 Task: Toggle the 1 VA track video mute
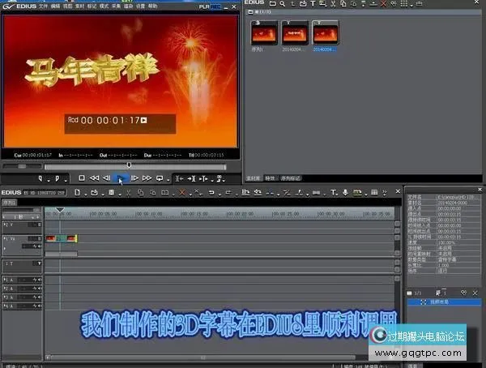(40, 238)
